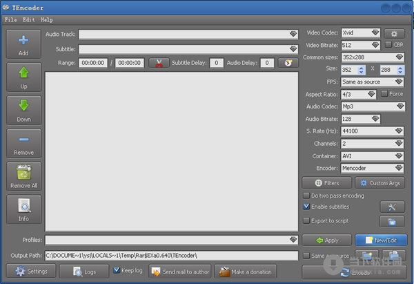Open the FPS Same as source dropdown
This screenshot has width=414, height=284.
(373, 82)
